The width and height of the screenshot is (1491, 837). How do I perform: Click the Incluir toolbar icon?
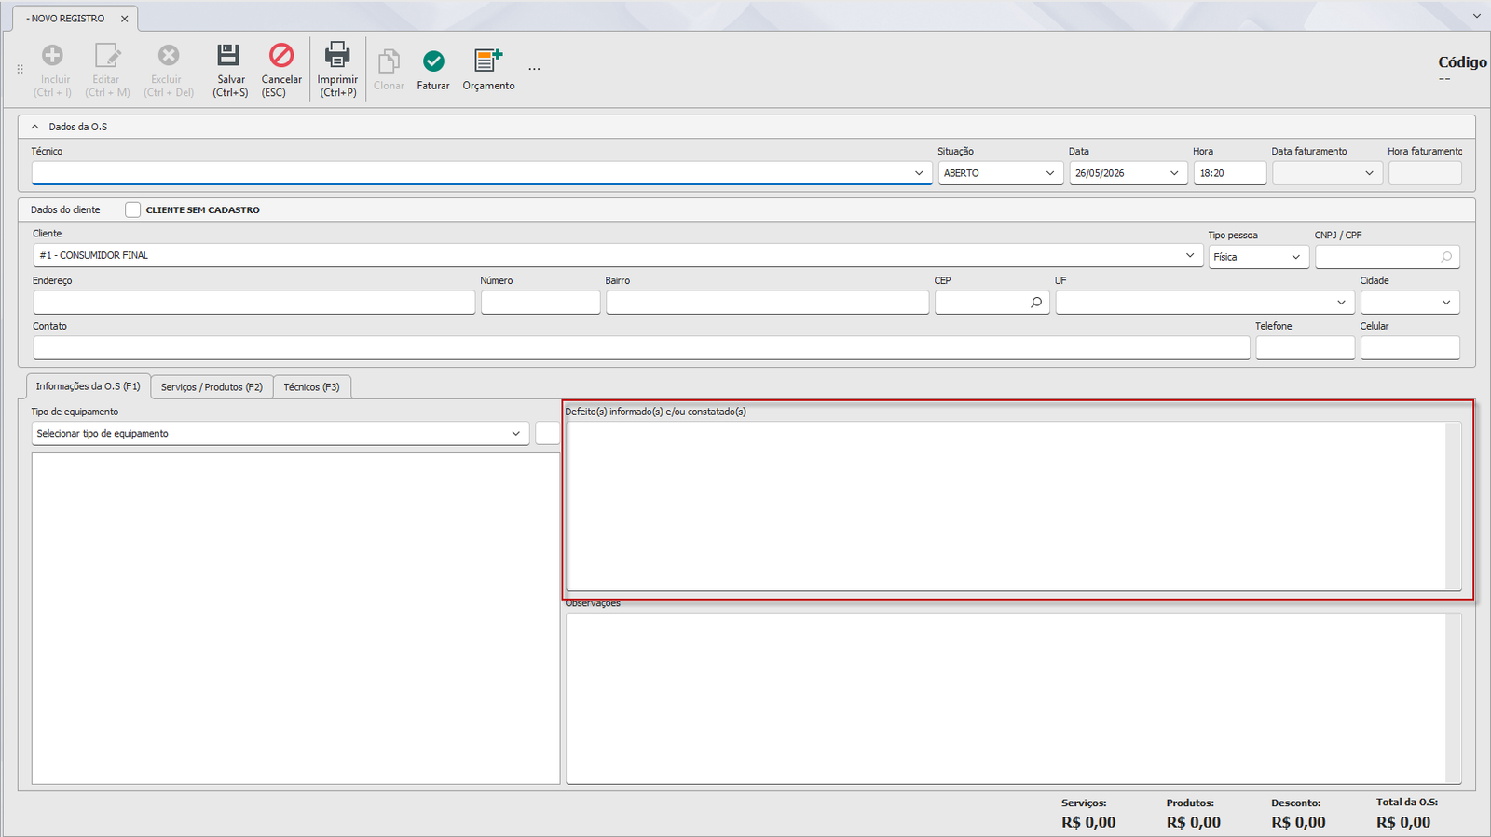(53, 56)
